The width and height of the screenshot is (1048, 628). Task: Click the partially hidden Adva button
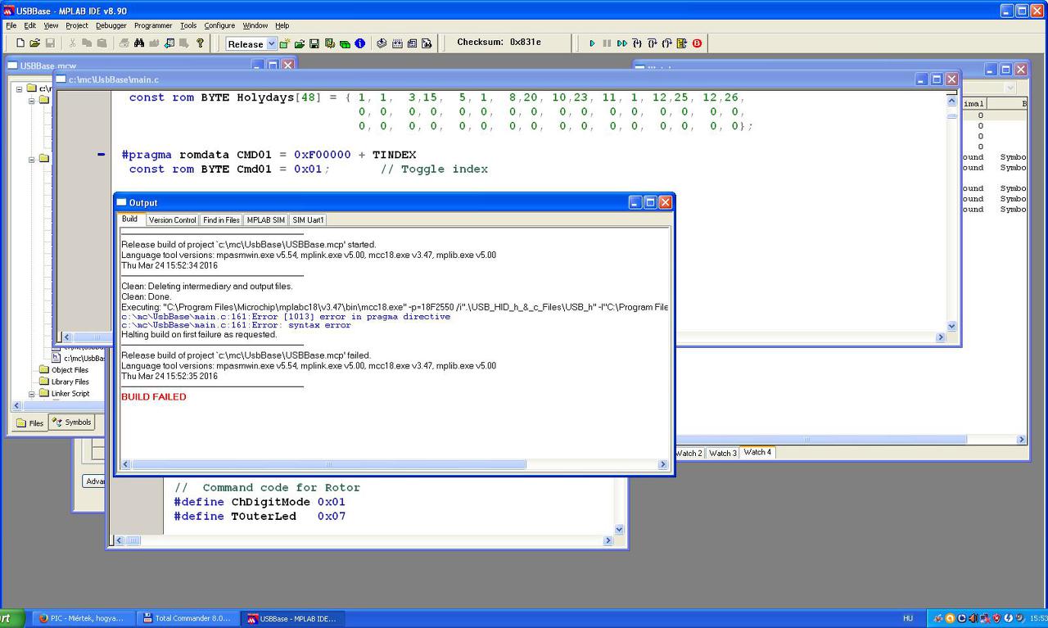point(94,481)
